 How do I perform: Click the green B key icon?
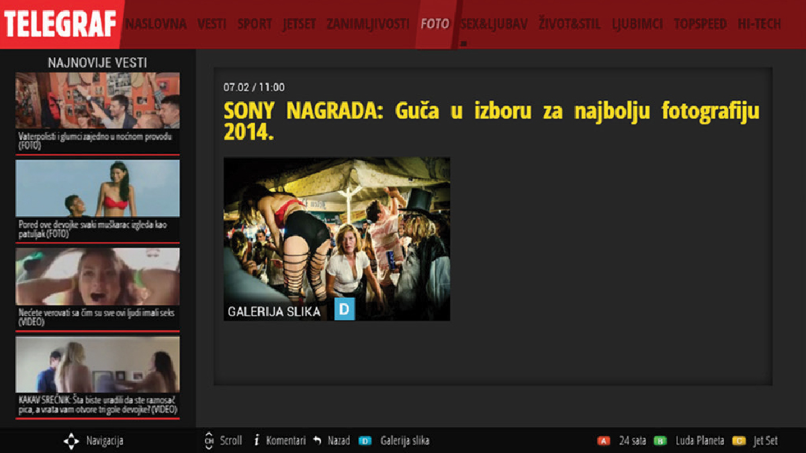(x=660, y=441)
